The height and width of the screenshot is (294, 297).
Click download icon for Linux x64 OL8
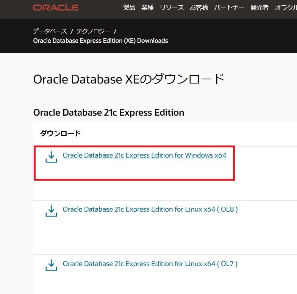[51, 211]
